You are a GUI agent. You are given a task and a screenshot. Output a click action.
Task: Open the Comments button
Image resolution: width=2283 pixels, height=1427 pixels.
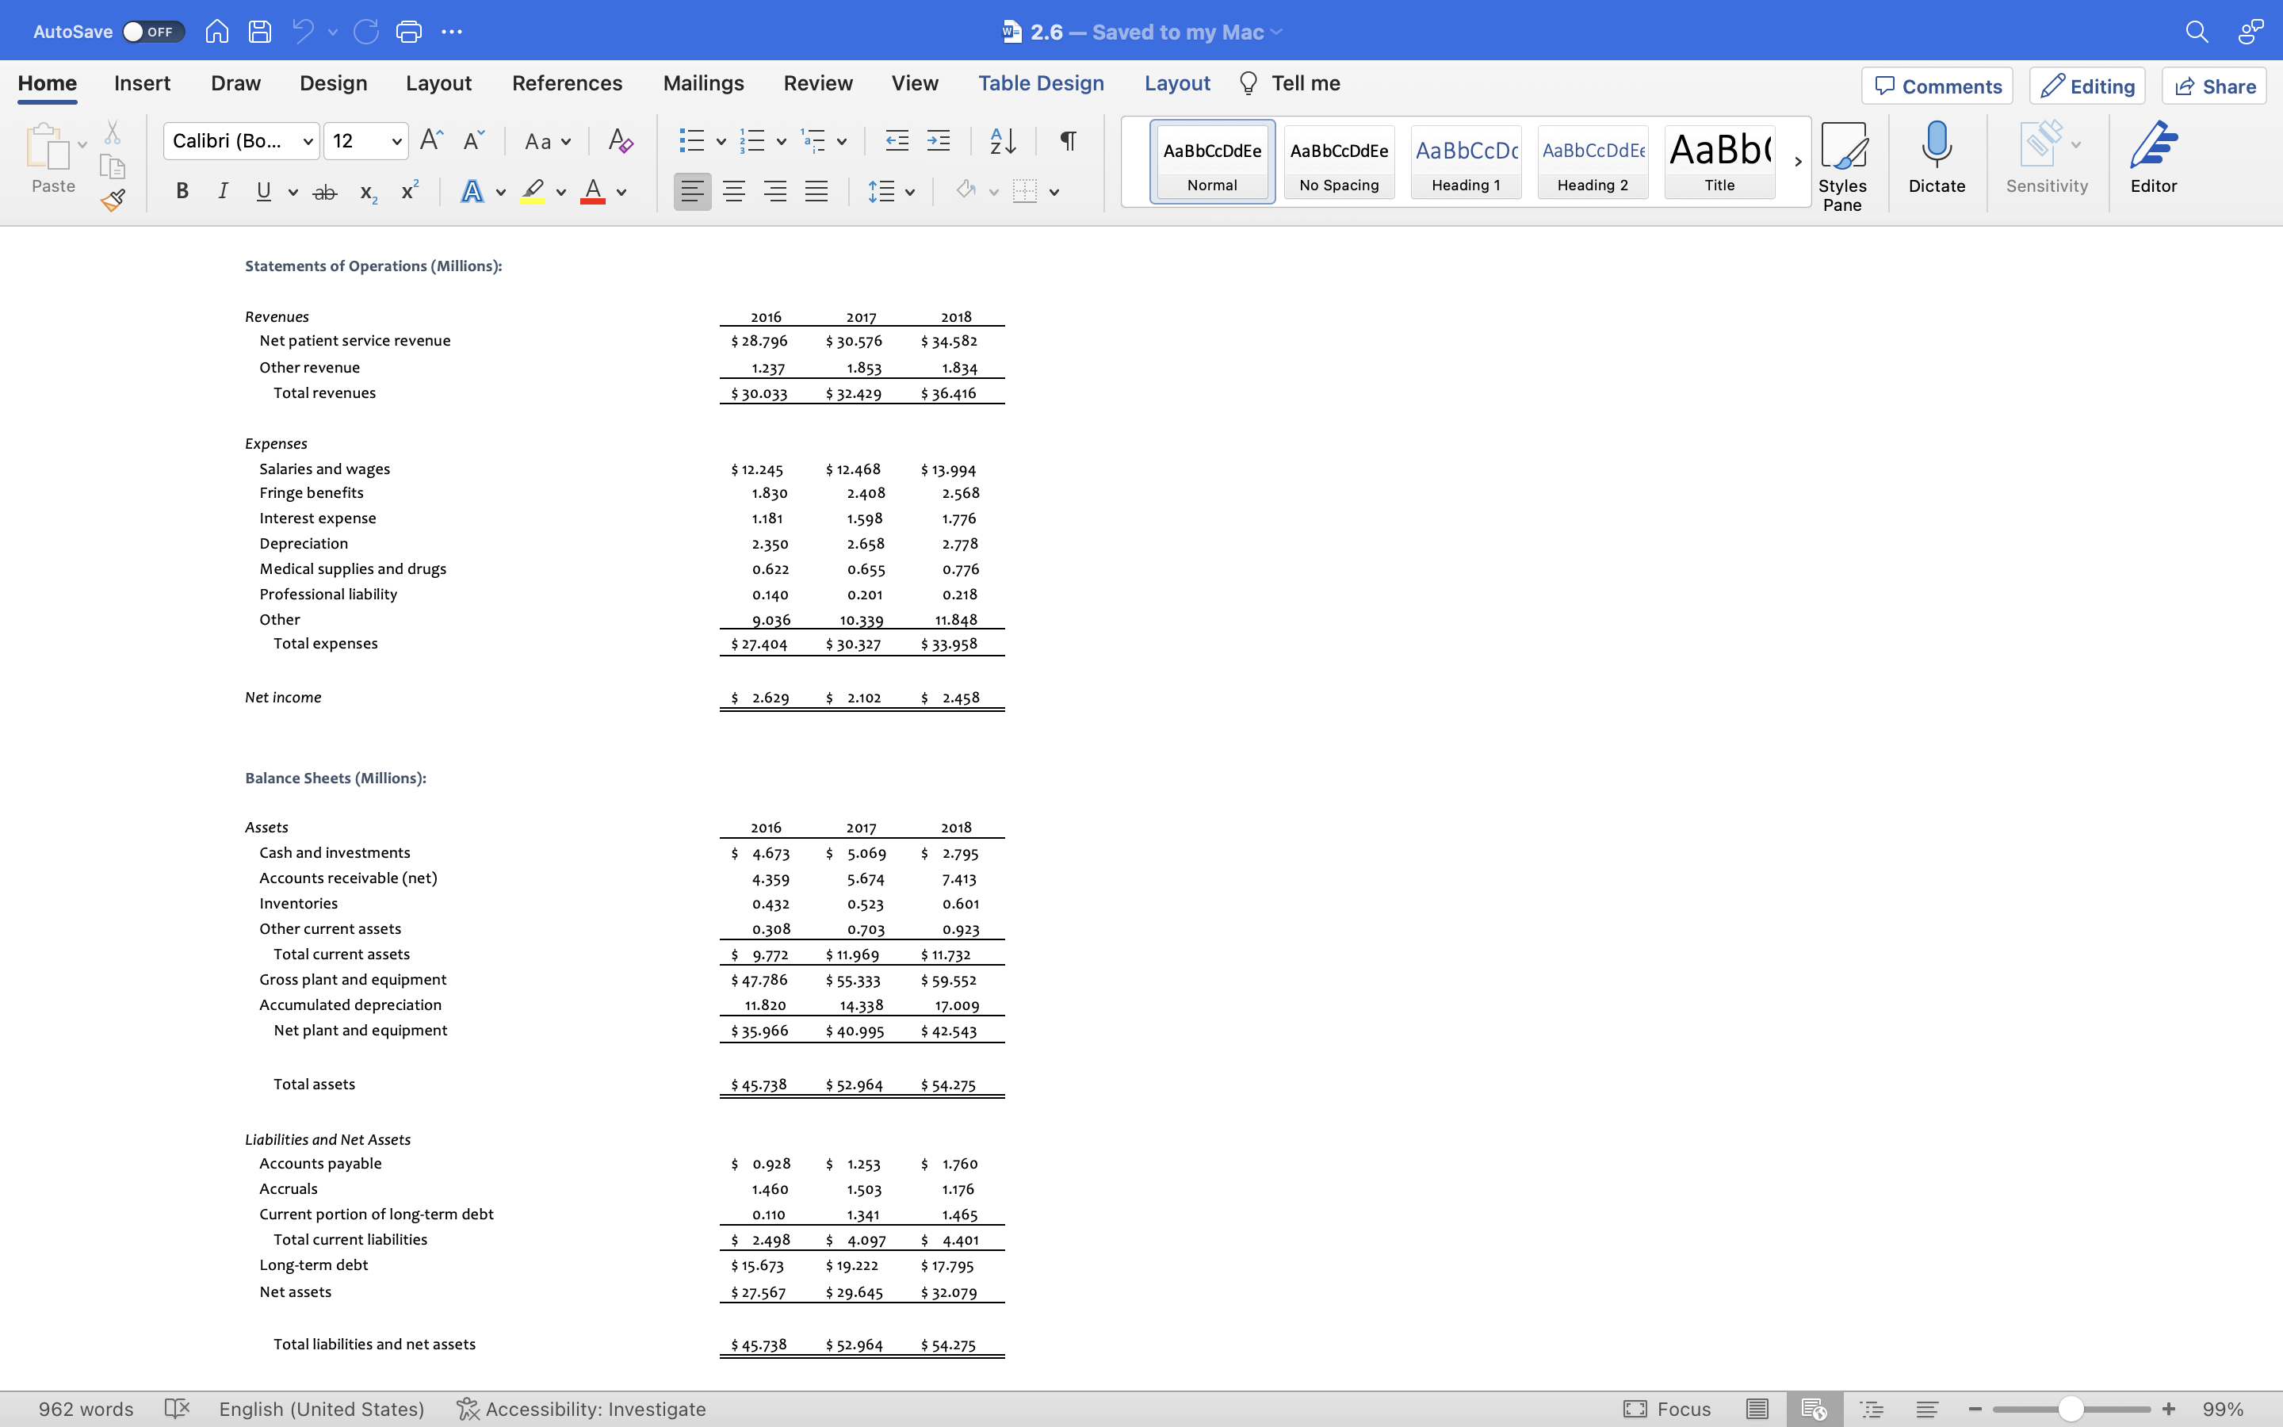point(1937,86)
